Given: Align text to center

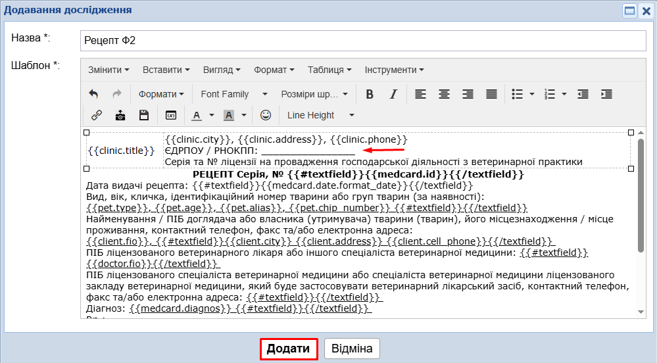Looking at the screenshot, I should [x=444, y=94].
